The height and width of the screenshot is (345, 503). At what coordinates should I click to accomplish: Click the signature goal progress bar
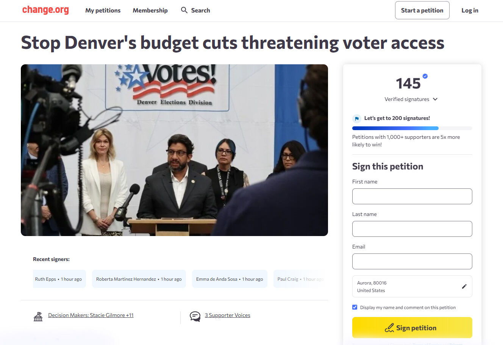412,128
